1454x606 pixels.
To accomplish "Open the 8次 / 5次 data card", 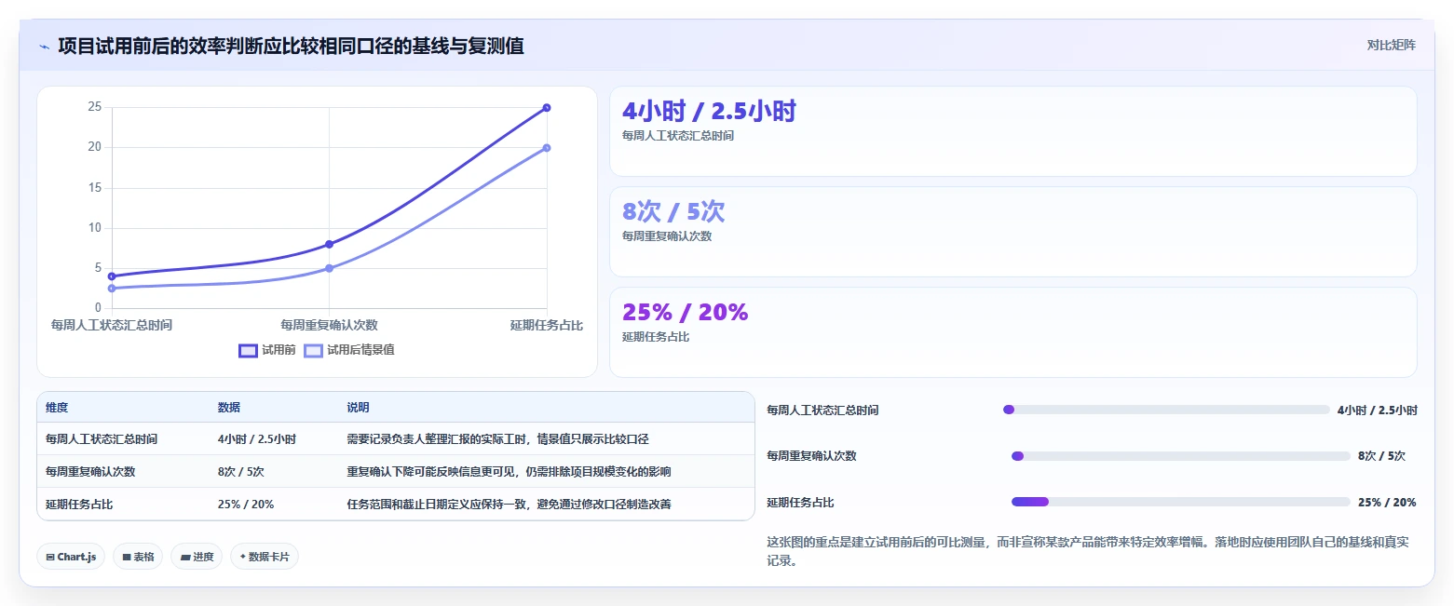I will (x=1013, y=232).
